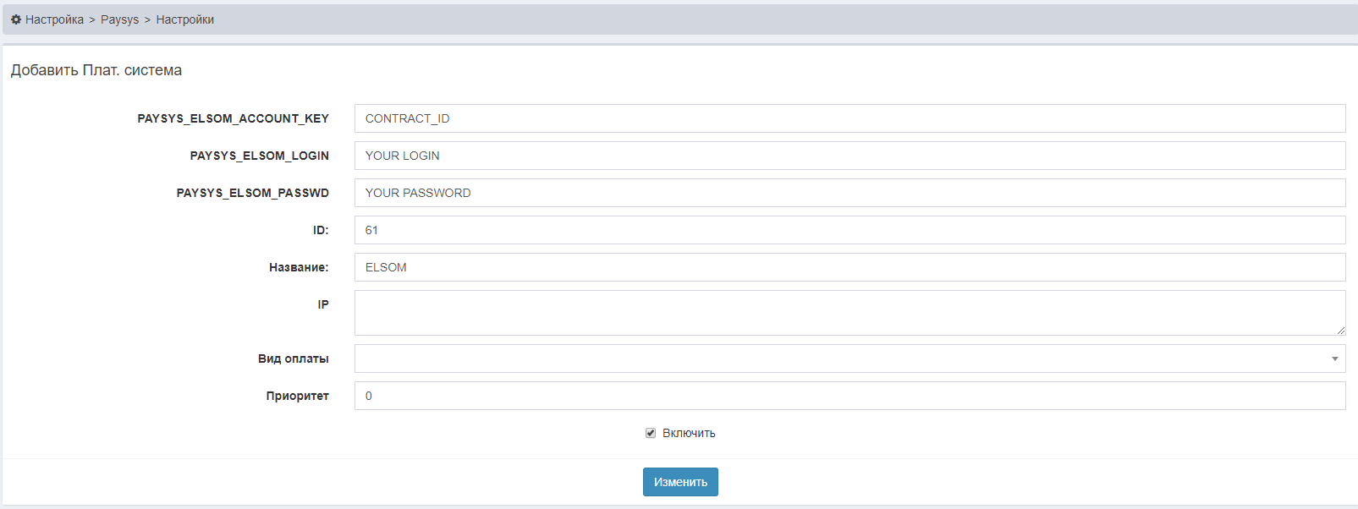Click the gear icon in breadcrumb
The height and width of the screenshot is (509, 1358).
point(16,19)
